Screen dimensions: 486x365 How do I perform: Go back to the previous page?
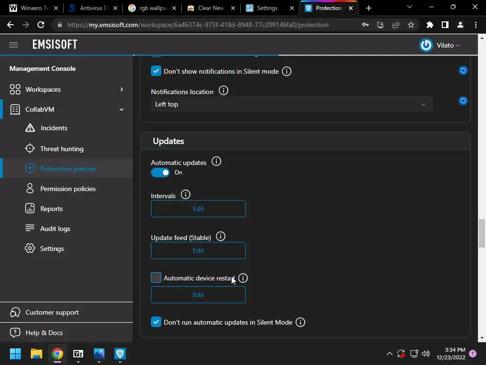point(10,25)
